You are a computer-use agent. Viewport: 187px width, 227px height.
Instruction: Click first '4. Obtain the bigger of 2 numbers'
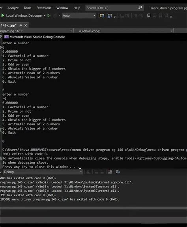coord(34,69)
